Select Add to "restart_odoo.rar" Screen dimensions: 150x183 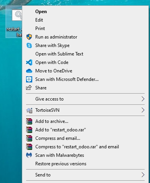[85, 130]
